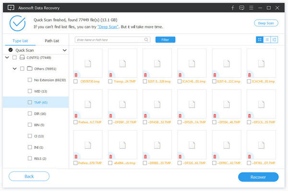Switch to thumbnail grid view
Image resolution: width=288 pixels, height=191 pixels.
260,40
